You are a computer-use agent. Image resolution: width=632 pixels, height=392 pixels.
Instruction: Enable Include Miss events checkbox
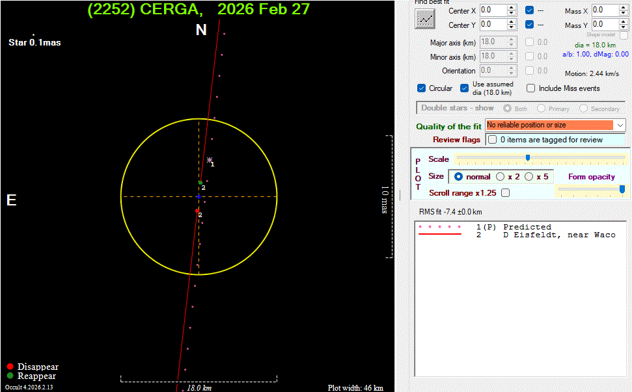(531, 88)
